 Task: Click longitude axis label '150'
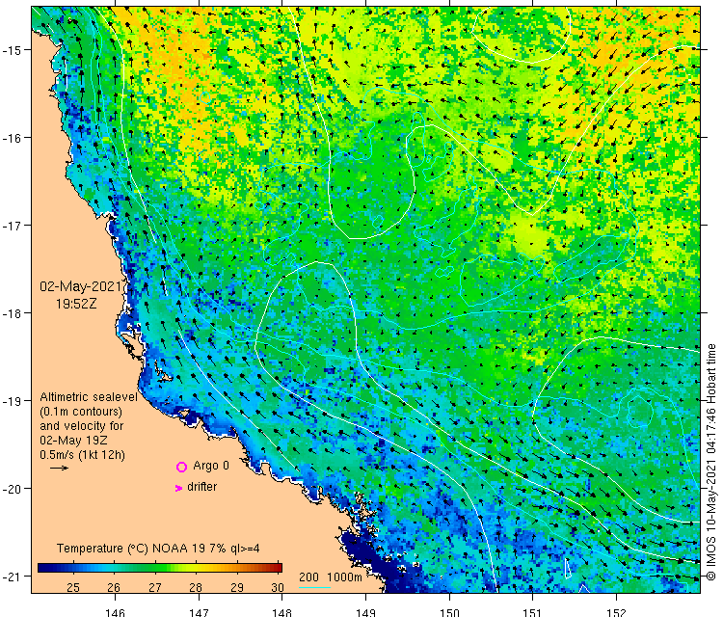click(x=449, y=612)
